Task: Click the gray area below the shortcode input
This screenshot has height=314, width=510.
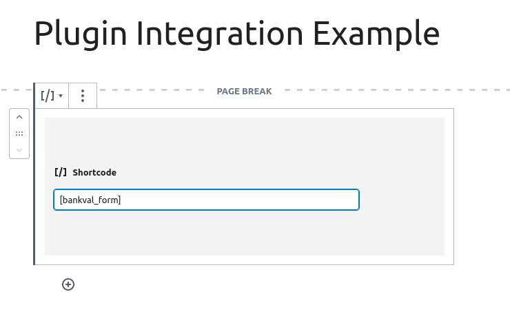Action: coord(244,233)
